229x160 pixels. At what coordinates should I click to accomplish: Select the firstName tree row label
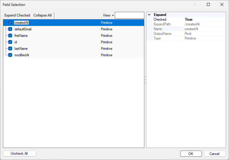click(x=21, y=36)
